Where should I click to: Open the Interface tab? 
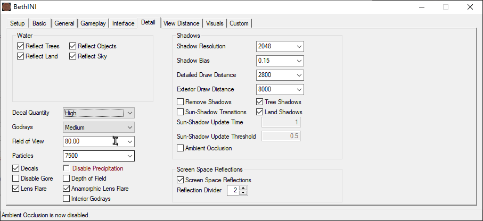pyautogui.click(x=123, y=23)
